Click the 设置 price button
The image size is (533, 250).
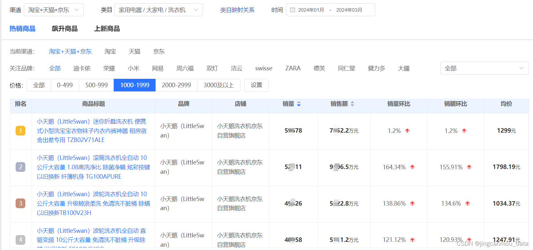[256, 85]
